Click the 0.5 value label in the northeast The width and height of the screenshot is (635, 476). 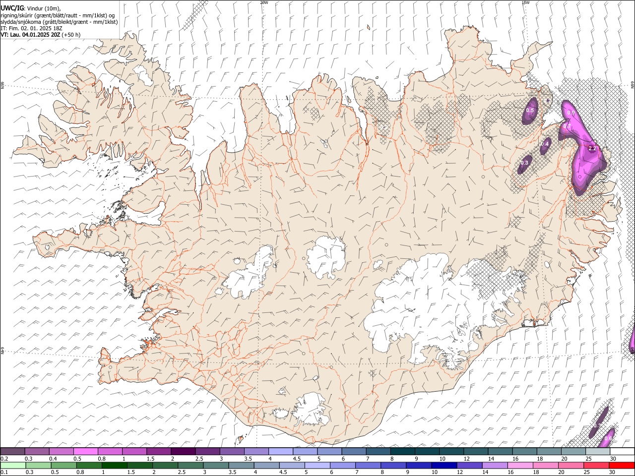click(530, 111)
